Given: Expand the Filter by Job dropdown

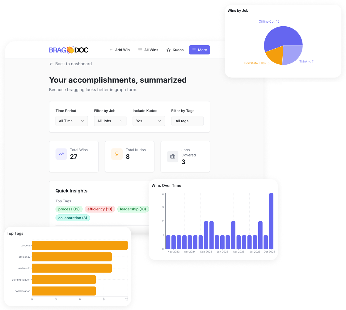Looking at the screenshot, I should (110, 121).
